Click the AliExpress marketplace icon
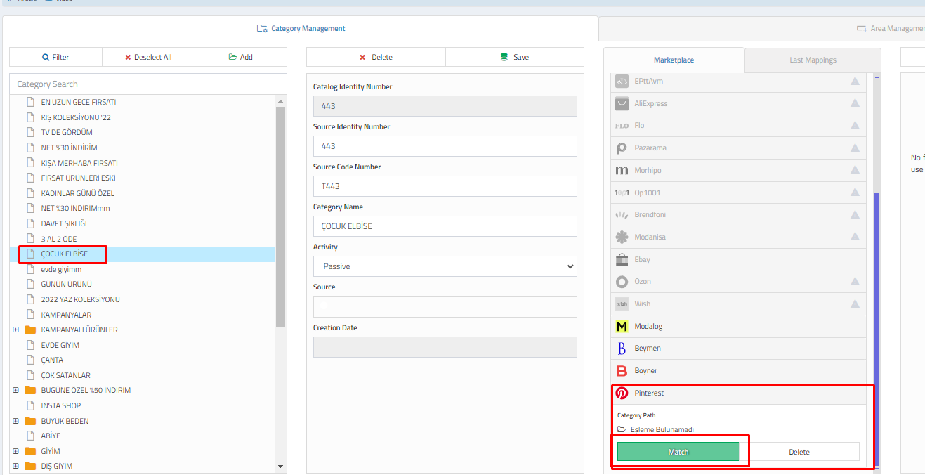The width and height of the screenshot is (925, 475). pos(622,103)
